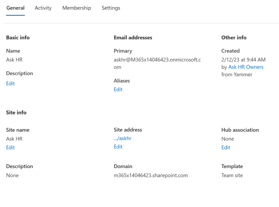
Task: Switch to the General tab
Action: 16,8
